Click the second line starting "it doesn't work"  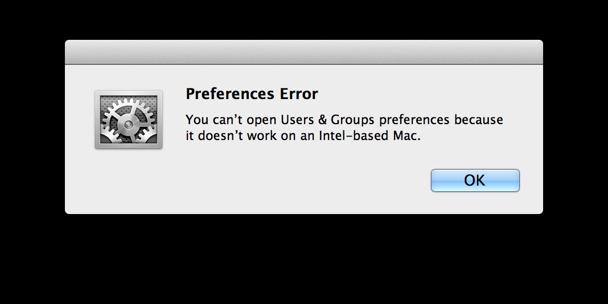(x=303, y=137)
